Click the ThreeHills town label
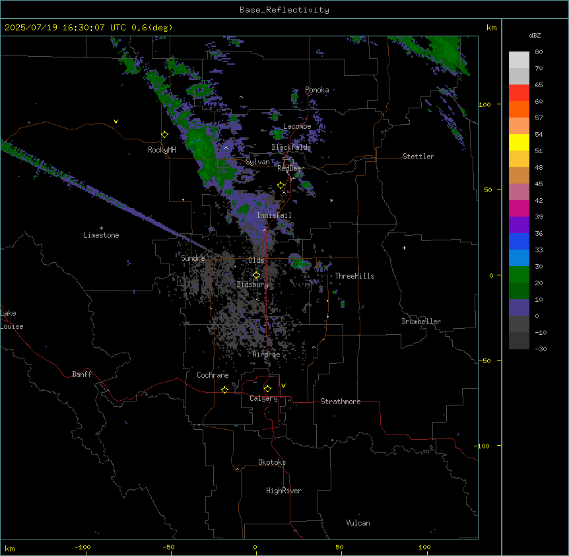 (x=354, y=276)
